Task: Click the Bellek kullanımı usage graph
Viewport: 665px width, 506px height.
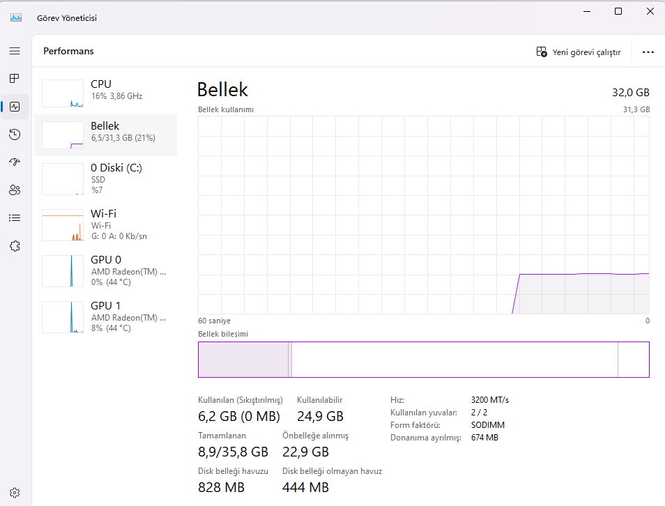Action: point(423,215)
